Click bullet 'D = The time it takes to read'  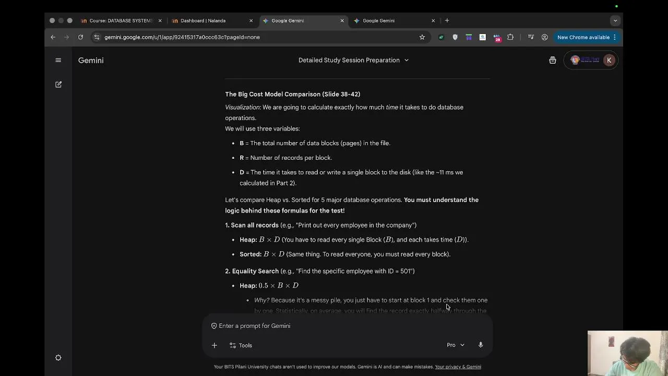point(351,178)
